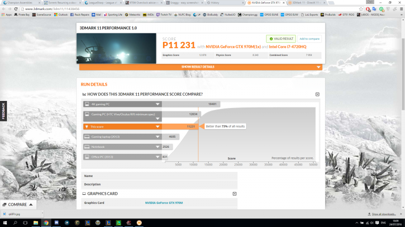Open taskbar search magnifier
The width and height of the screenshot is (405, 227).
click(15, 222)
